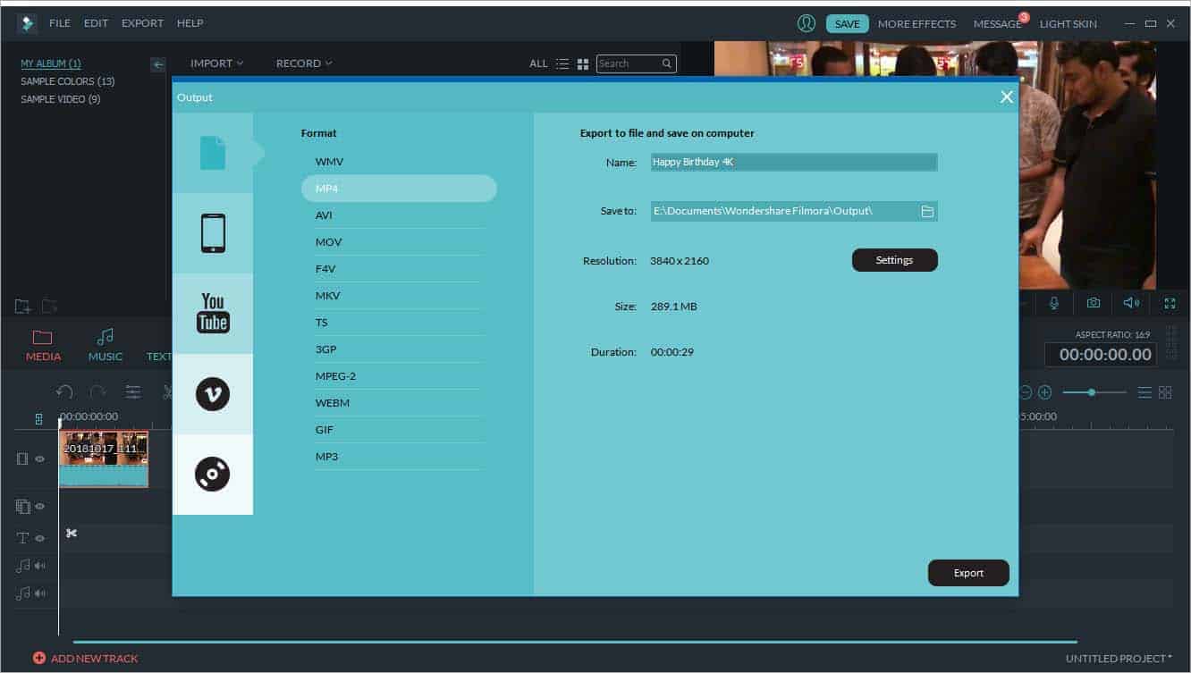Click the microphone voiceover record icon

(1054, 303)
